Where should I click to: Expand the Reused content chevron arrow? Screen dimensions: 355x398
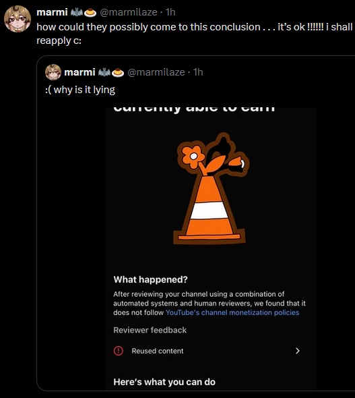click(298, 351)
